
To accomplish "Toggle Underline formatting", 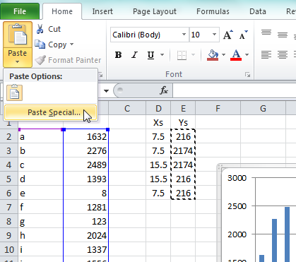I will pyautogui.click(x=150, y=55).
